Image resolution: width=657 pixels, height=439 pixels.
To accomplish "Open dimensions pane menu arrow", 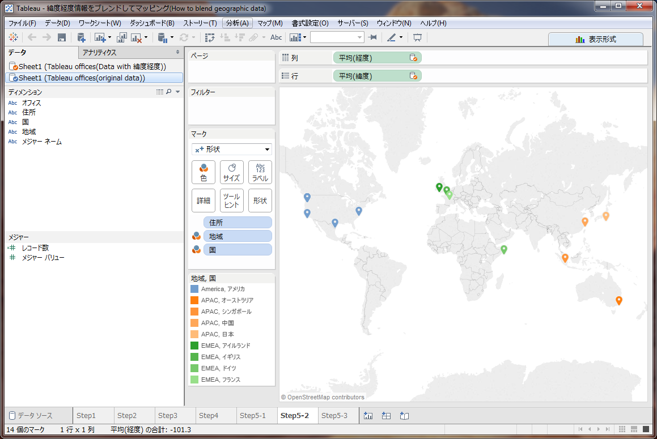I will click(178, 92).
